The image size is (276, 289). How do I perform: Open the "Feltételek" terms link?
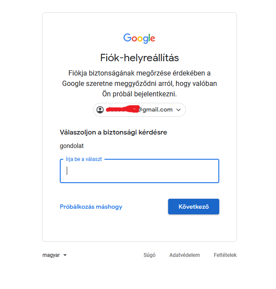pyautogui.click(x=225, y=255)
